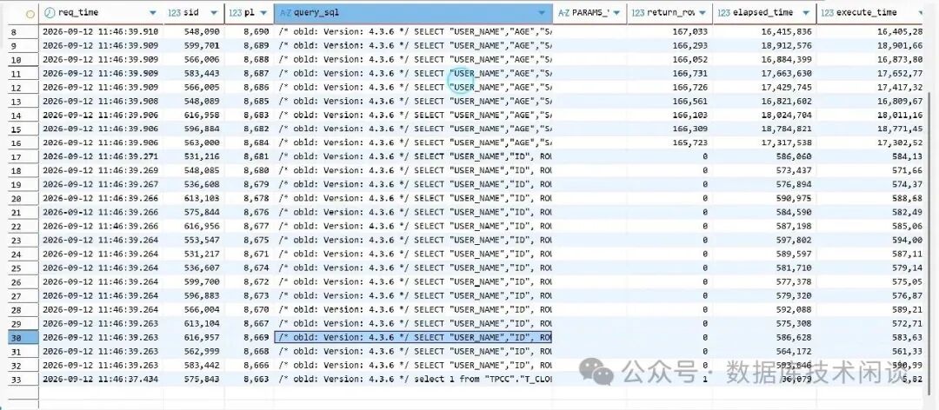The image size is (939, 410).
Task: Select elapsed_time cell 17,317,538
Action: tap(764, 143)
